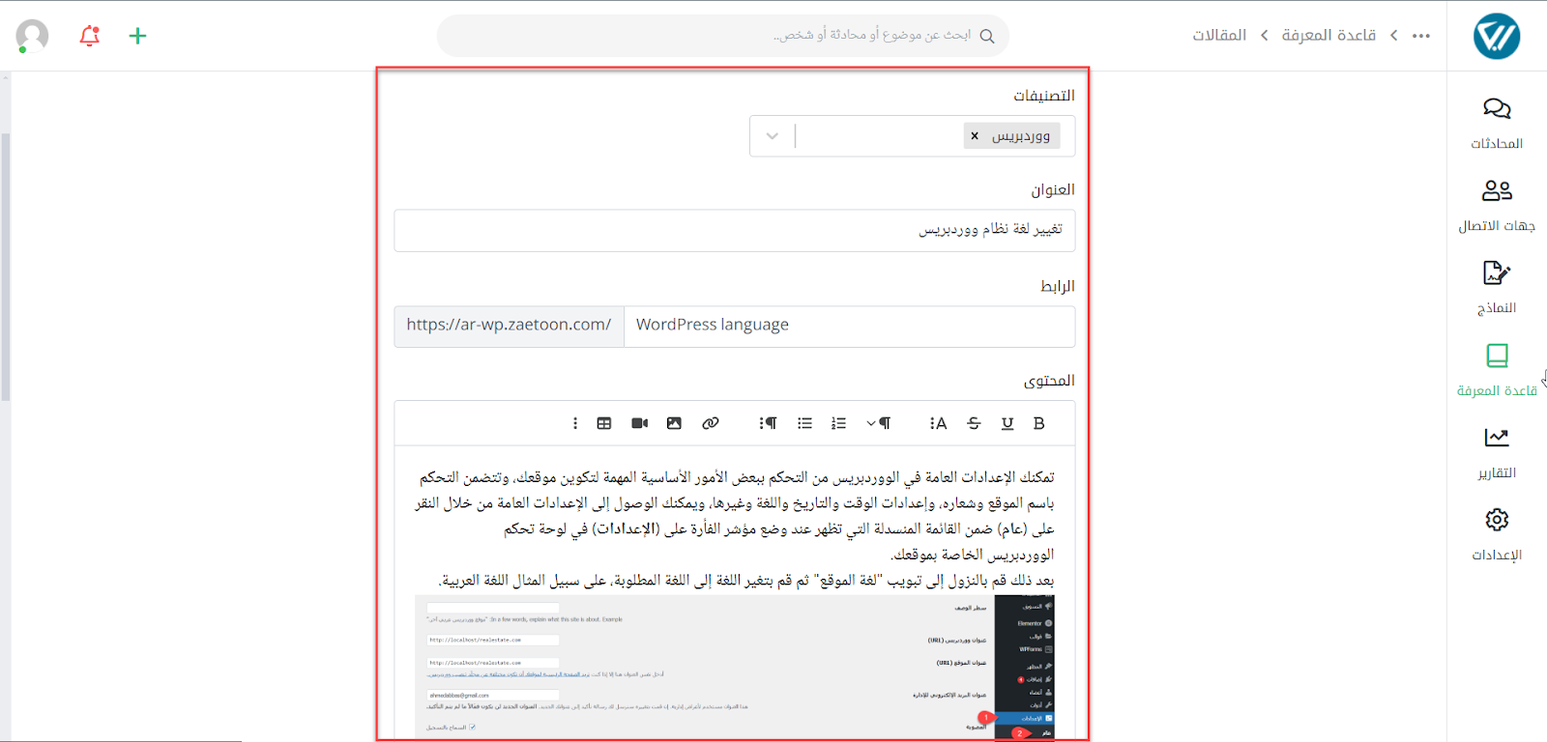Focus the top search field
1547x742 pixels.
[x=723, y=36]
